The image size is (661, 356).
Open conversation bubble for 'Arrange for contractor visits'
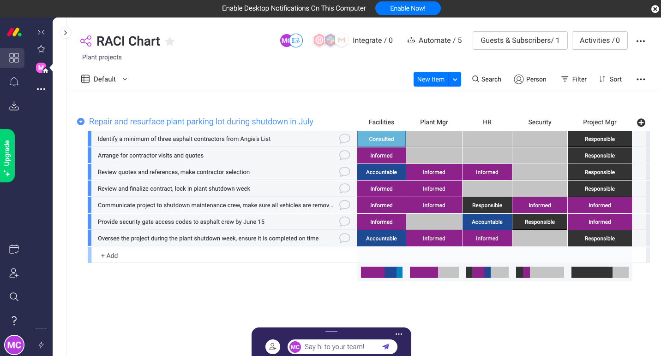pos(344,156)
